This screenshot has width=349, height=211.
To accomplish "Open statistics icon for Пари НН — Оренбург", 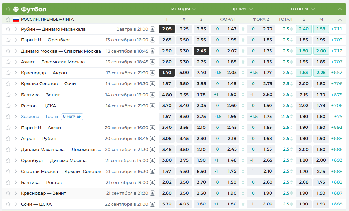I will pos(152,40).
